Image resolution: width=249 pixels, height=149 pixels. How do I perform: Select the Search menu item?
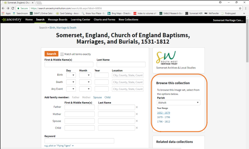coord(40,20)
